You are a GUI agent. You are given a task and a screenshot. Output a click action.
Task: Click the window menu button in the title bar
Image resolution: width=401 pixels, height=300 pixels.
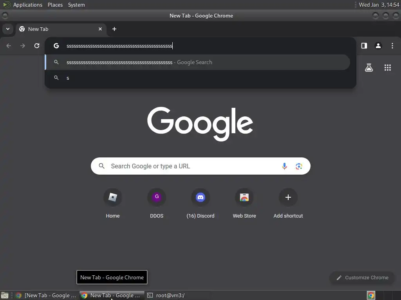5,16
